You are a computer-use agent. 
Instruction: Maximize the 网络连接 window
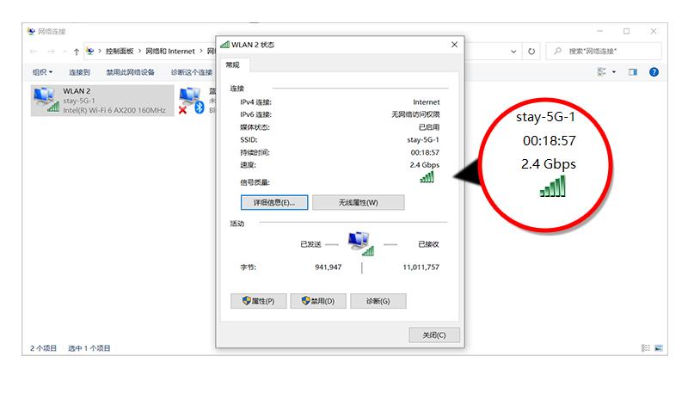click(627, 31)
